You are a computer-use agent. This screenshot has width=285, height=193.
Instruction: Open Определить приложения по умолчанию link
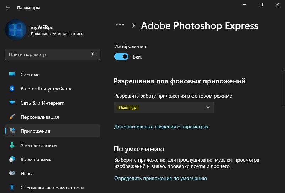click(160, 178)
